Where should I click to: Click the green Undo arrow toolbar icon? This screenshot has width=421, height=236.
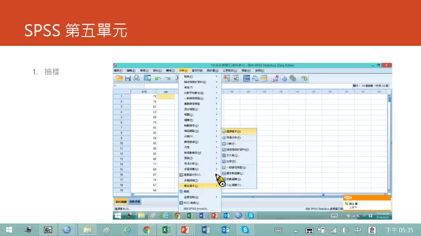158,78
